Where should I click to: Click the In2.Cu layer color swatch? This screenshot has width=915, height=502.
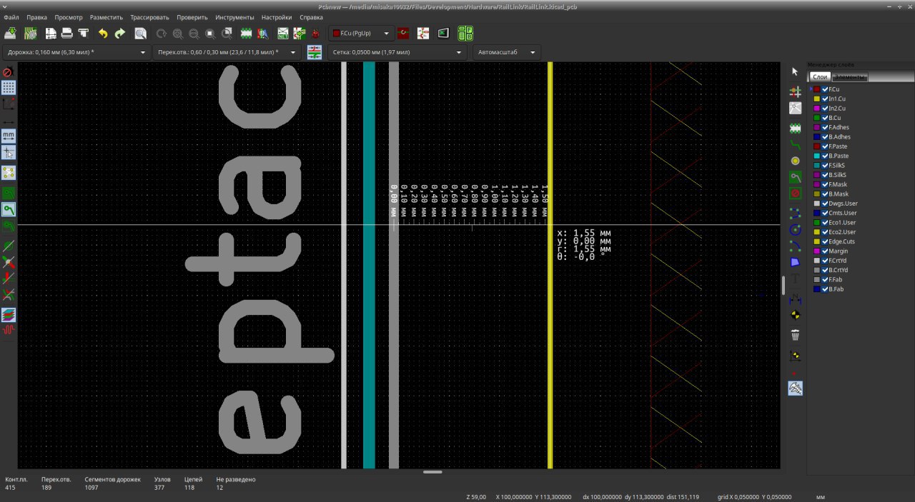pos(816,109)
